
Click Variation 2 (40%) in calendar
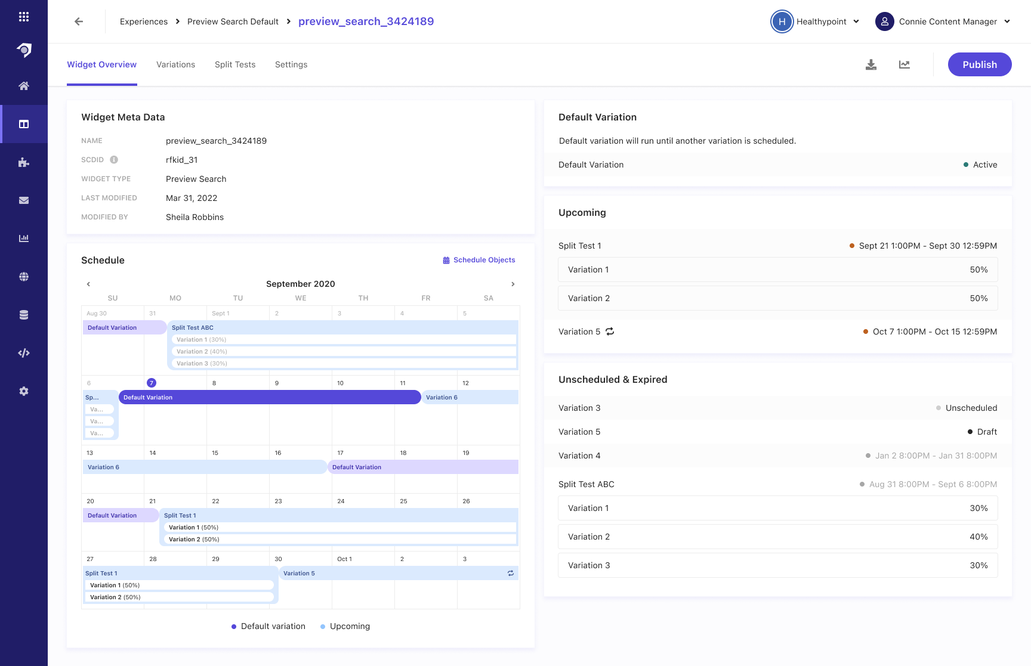(344, 351)
